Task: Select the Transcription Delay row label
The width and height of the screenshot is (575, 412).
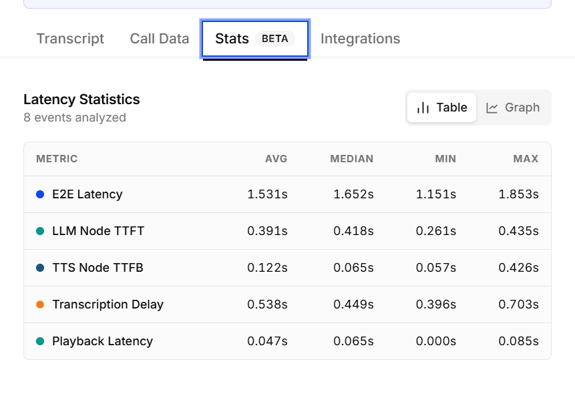Action: 108,304
